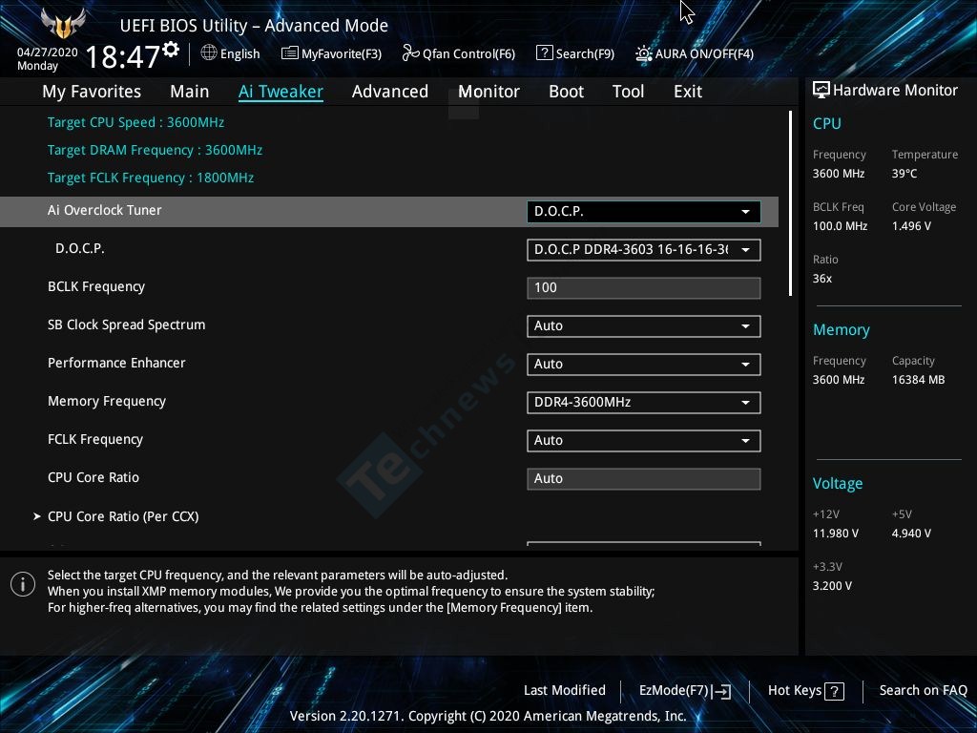Click the language globe icon
Viewport: 977px width, 733px height.
click(x=209, y=53)
